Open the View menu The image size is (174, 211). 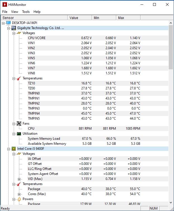tap(15, 12)
